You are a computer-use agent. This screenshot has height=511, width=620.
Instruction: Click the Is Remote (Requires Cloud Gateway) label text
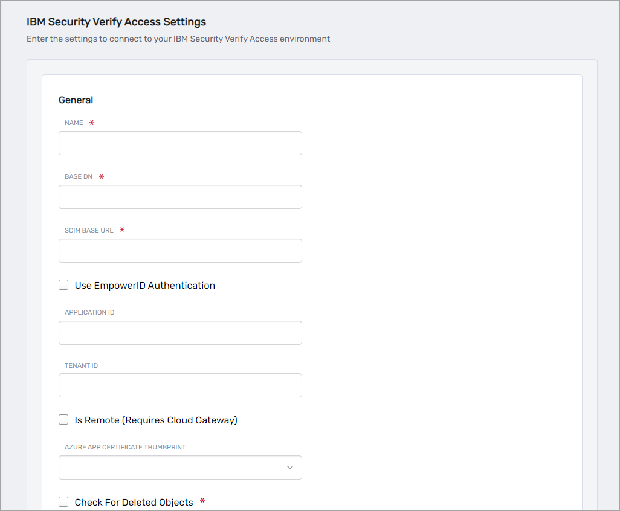tap(156, 420)
